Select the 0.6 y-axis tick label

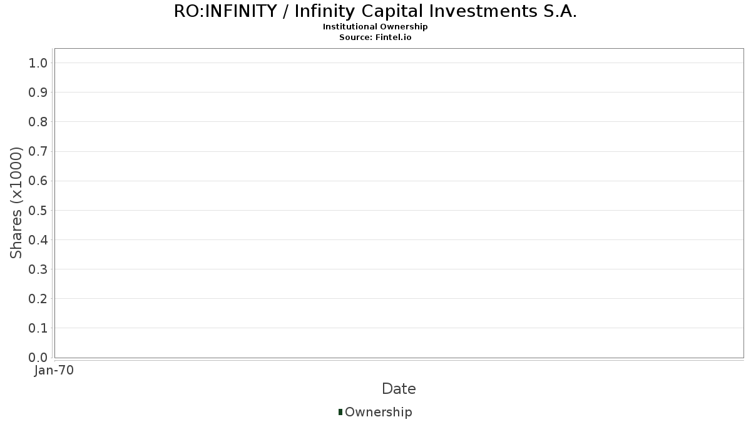pyautogui.click(x=38, y=181)
